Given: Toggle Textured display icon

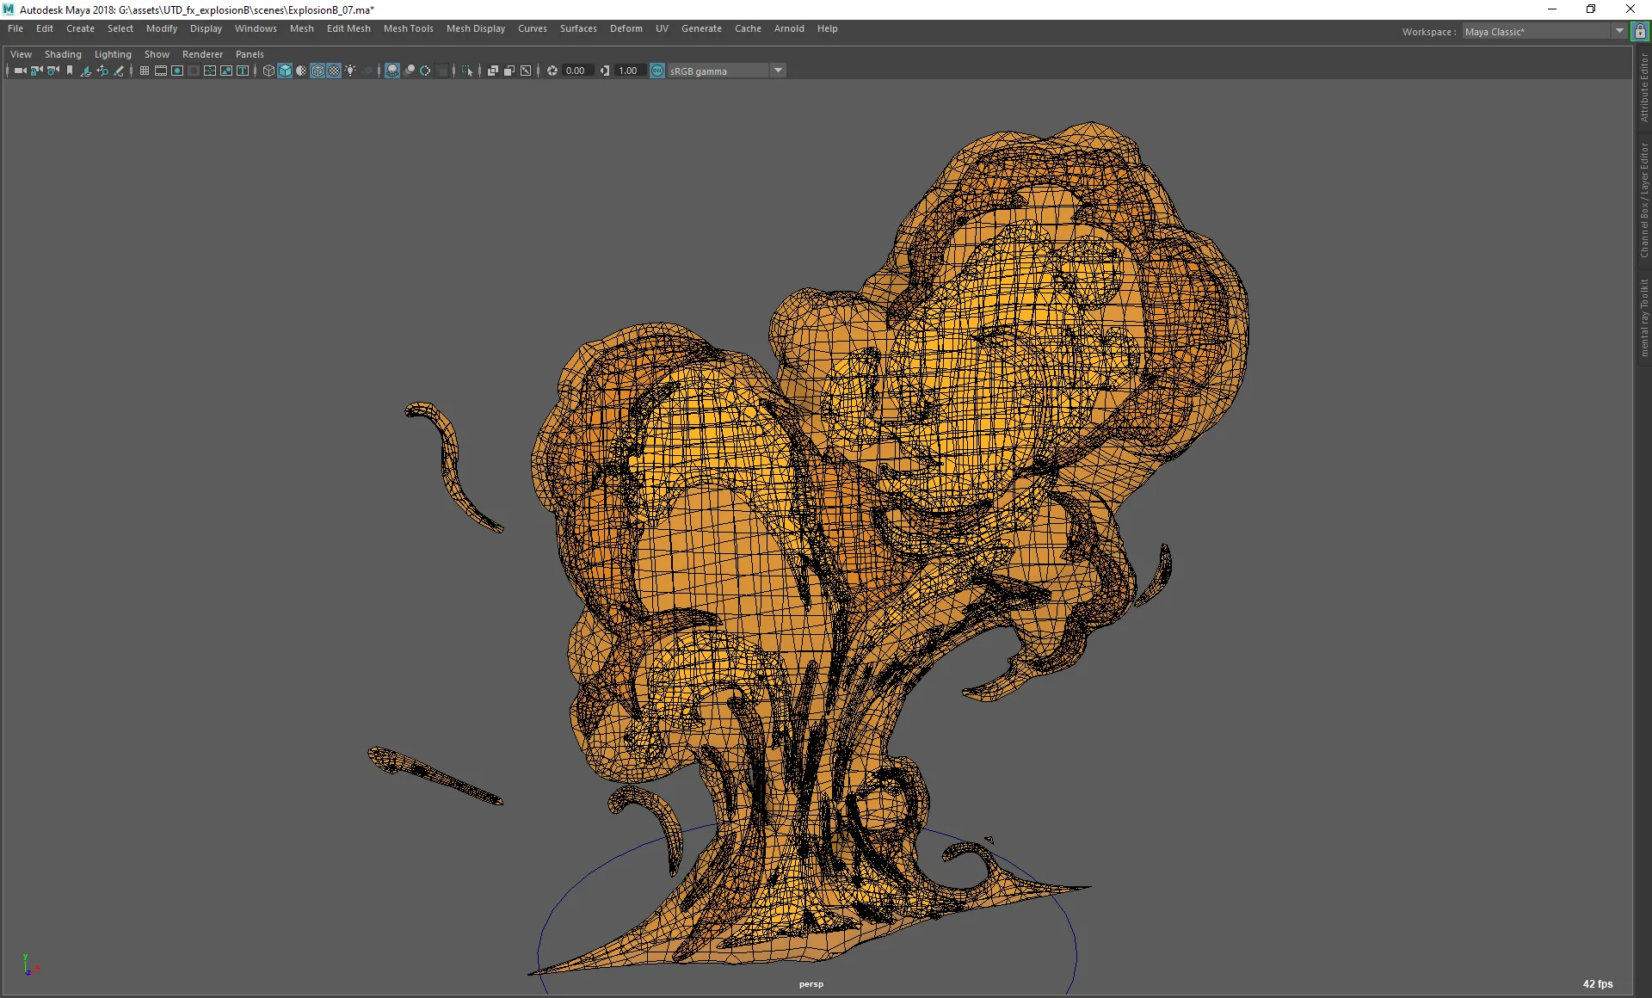Looking at the screenshot, I should [x=334, y=71].
